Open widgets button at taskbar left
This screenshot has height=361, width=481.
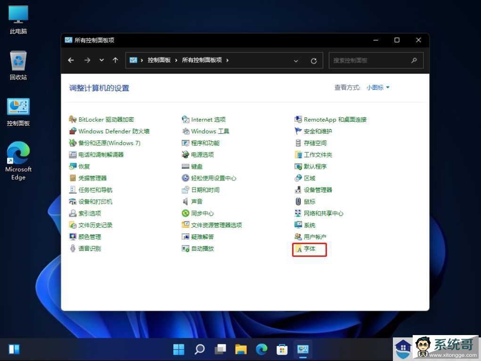14,349
